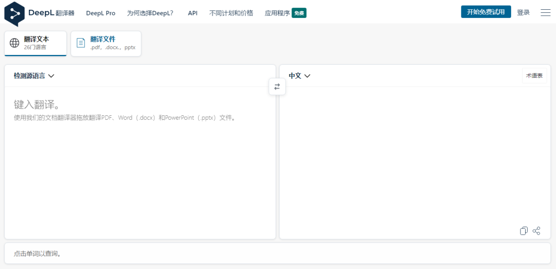The width and height of the screenshot is (556, 269).
Task: Go to the API page
Action: 193,13
